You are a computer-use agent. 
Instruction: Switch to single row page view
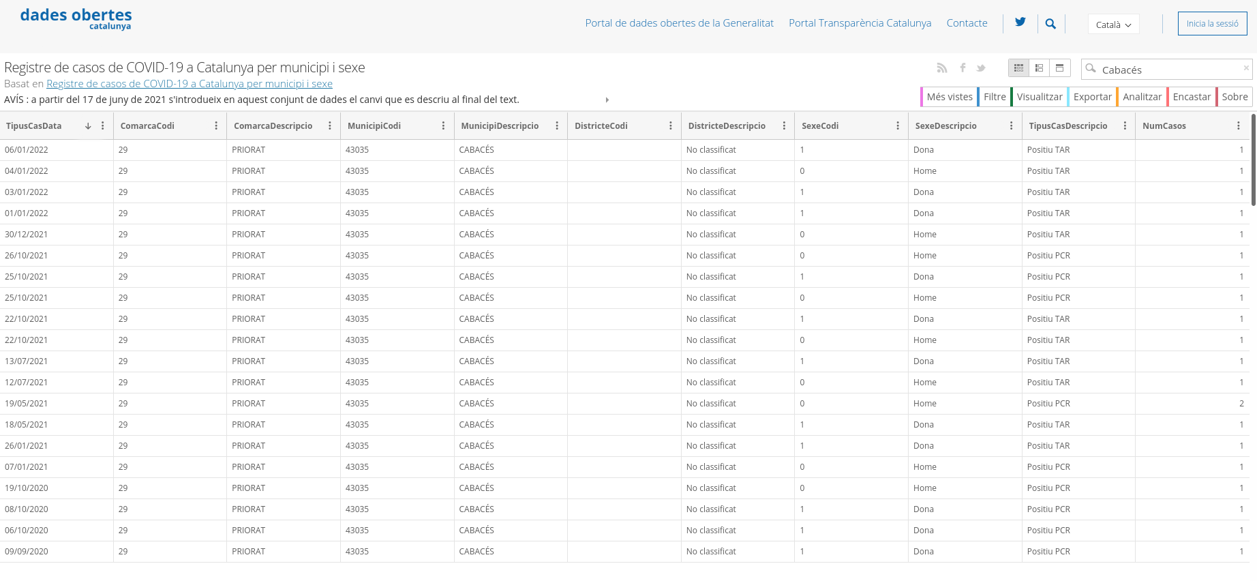point(1059,68)
